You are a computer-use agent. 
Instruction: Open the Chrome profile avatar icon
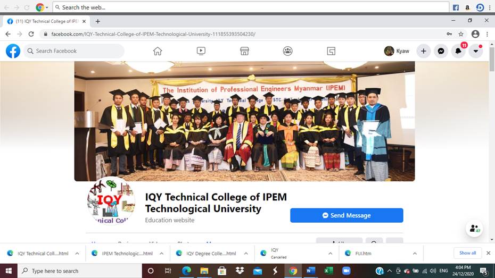point(475,34)
